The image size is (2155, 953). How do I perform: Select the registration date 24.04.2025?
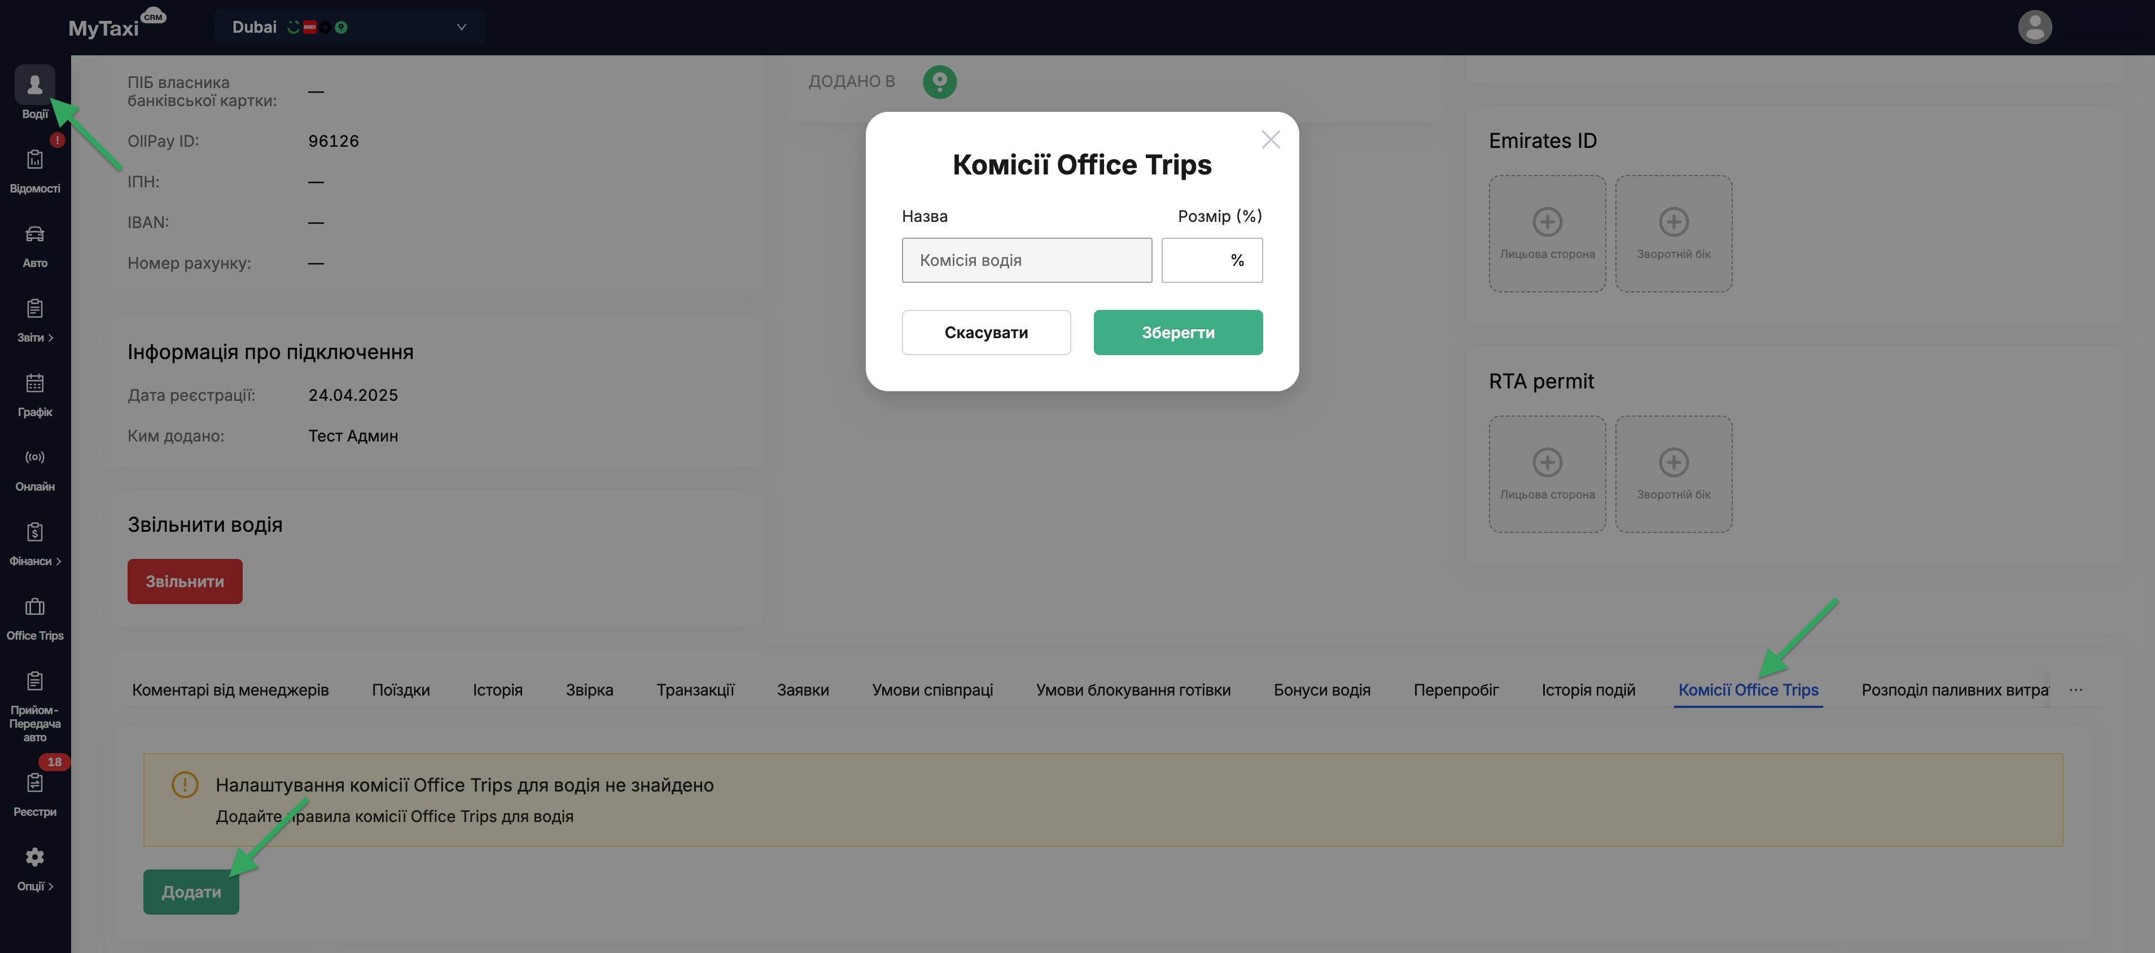[x=353, y=395]
